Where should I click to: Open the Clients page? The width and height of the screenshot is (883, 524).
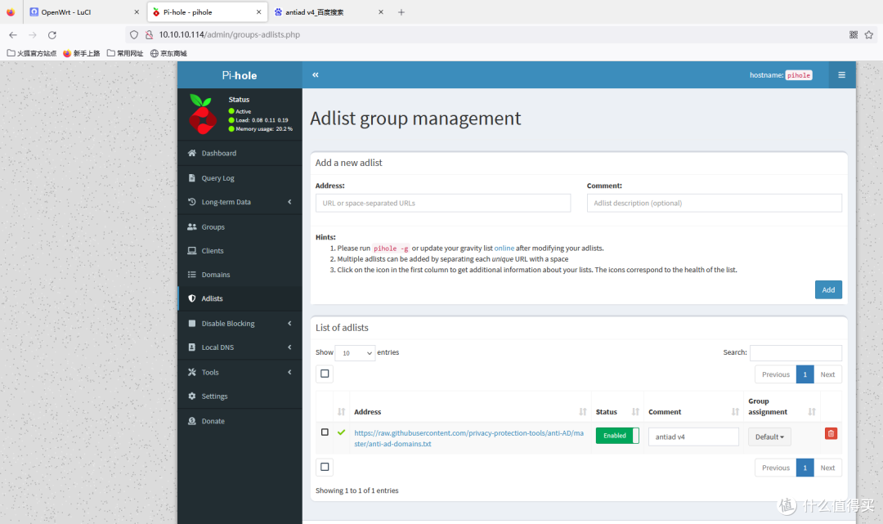240,250
